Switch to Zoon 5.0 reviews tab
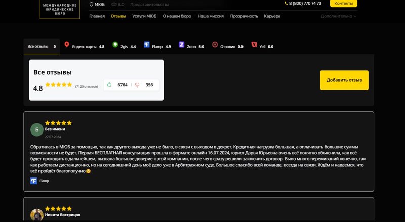Screen dimensions: 405x222 pos(191,46)
